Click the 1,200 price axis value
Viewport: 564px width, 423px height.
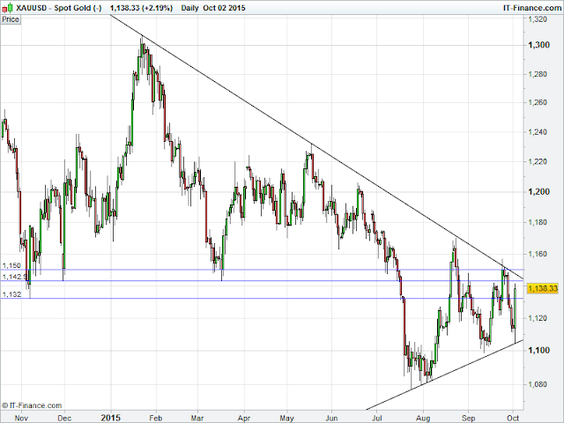pyautogui.click(x=538, y=191)
